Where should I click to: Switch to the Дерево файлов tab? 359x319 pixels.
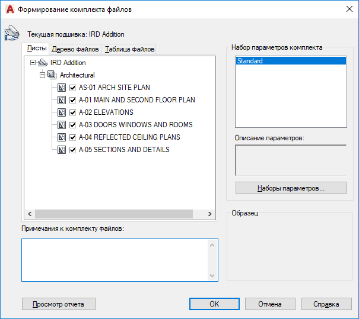point(75,49)
